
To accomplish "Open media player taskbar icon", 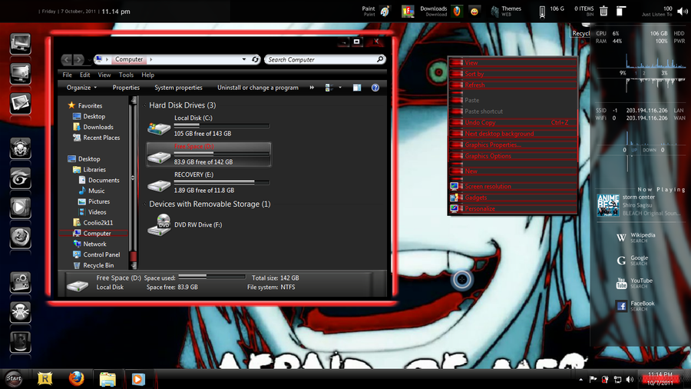I will pyautogui.click(x=138, y=379).
